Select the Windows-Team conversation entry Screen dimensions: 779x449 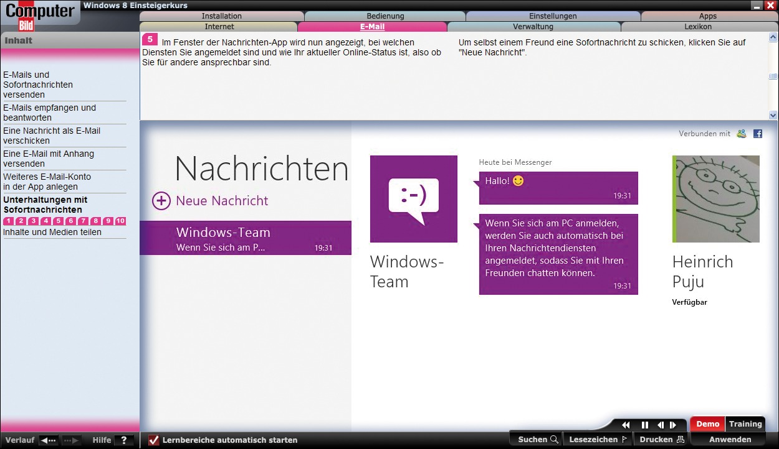[x=246, y=238]
